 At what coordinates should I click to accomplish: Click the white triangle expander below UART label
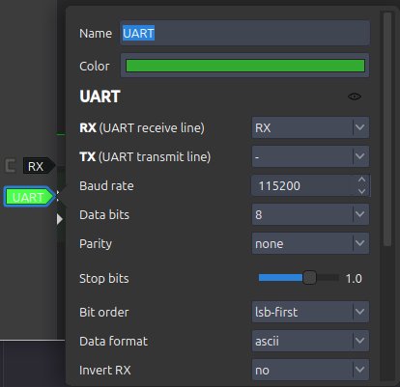[59, 219]
